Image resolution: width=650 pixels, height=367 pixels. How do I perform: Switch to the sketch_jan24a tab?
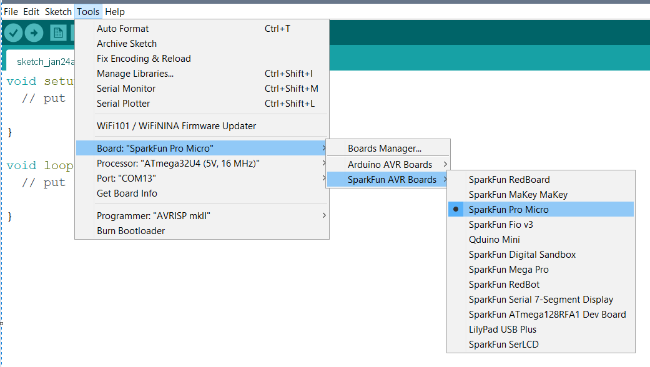pos(45,62)
